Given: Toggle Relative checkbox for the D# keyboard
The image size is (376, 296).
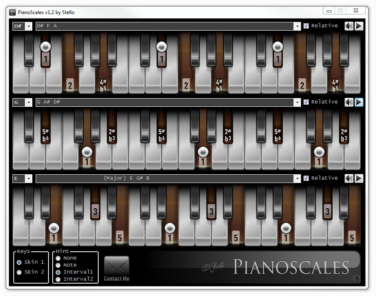Looking at the screenshot, I should coord(306,26).
